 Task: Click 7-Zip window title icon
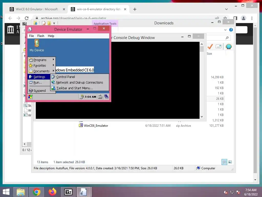25,24
